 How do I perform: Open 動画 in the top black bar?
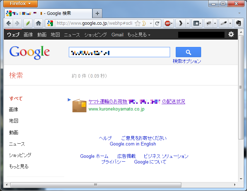coord(42,35)
